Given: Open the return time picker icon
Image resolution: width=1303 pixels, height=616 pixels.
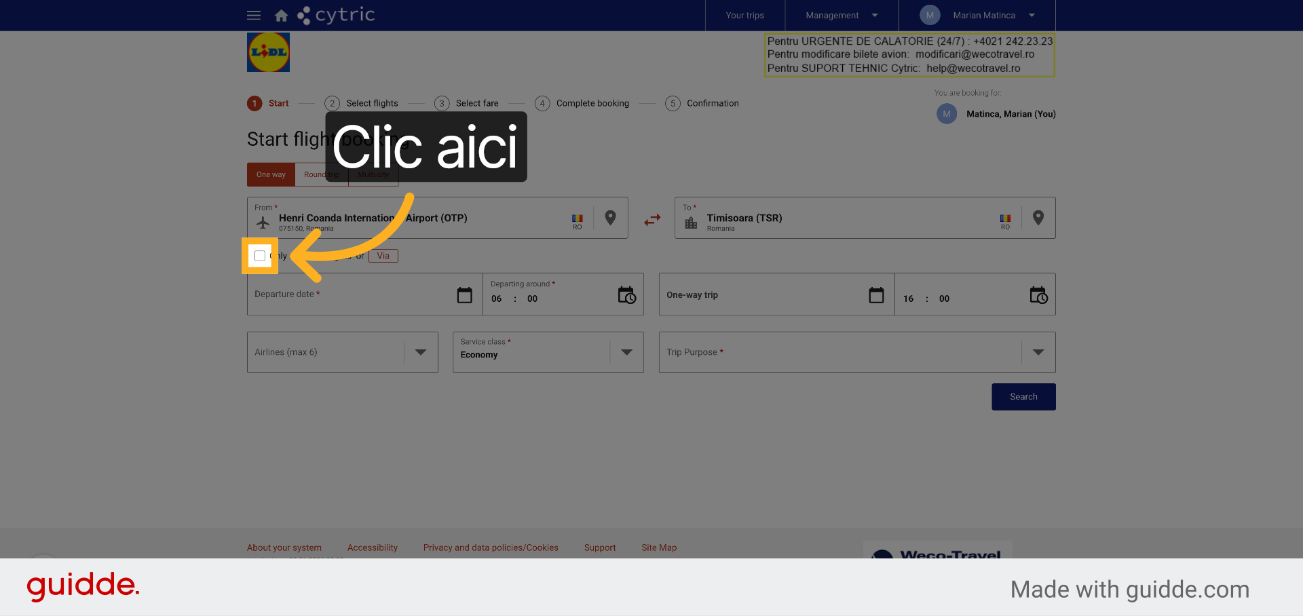Looking at the screenshot, I should coord(1039,295).
